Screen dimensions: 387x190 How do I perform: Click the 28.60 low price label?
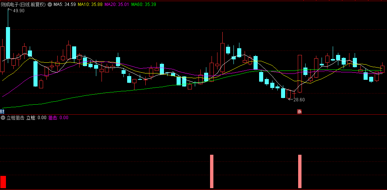click(299, 100)
